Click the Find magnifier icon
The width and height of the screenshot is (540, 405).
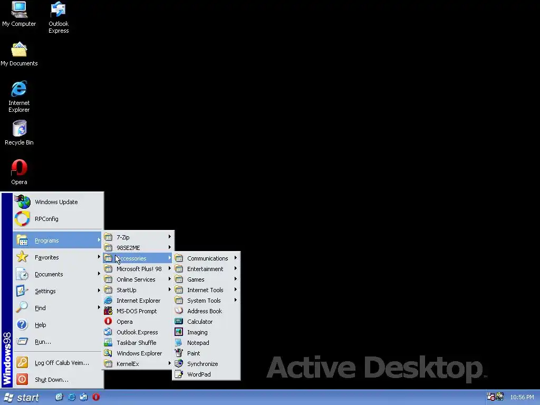(22, 307)
